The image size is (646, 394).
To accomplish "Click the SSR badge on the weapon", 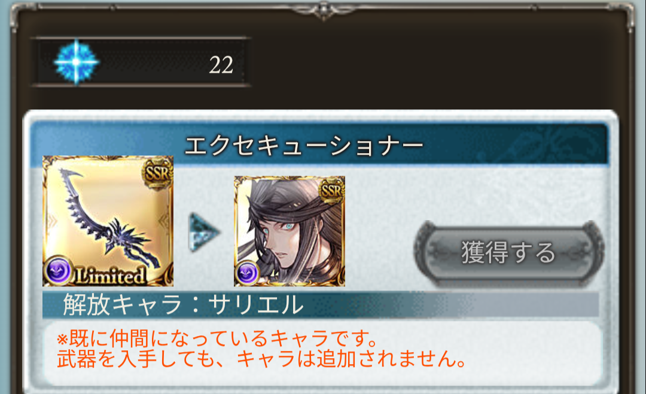I will (157, 173).
